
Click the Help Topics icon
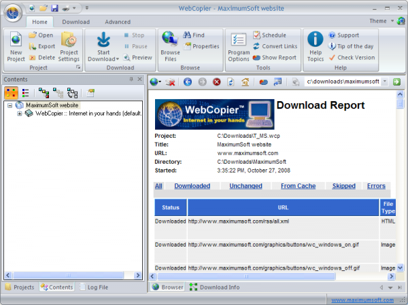pos(315,46)
